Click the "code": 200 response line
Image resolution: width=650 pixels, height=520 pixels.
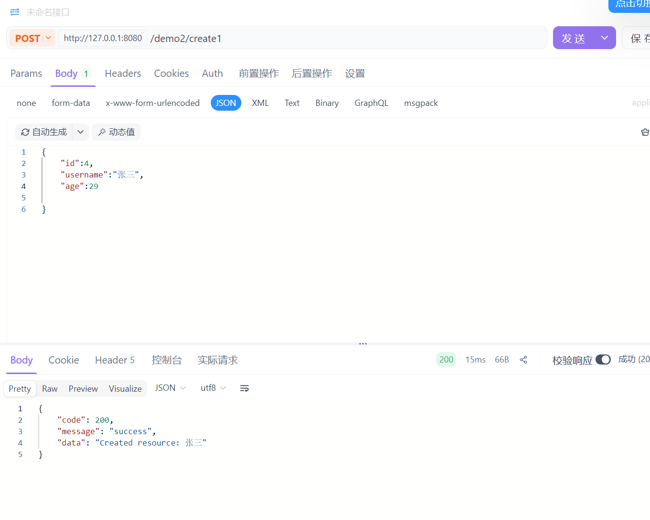85,420
